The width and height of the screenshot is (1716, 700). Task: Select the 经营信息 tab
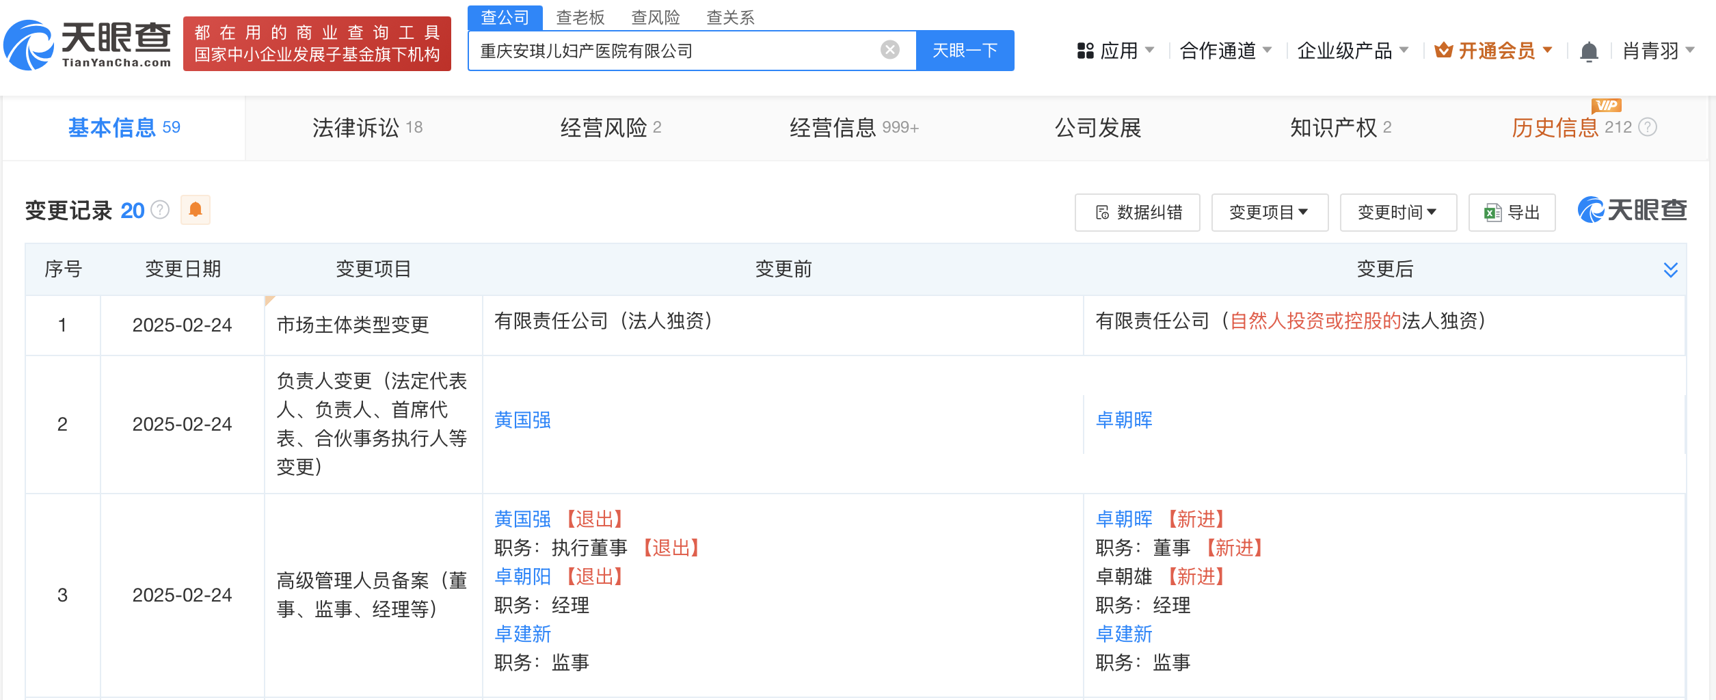(x=854, y=128)
